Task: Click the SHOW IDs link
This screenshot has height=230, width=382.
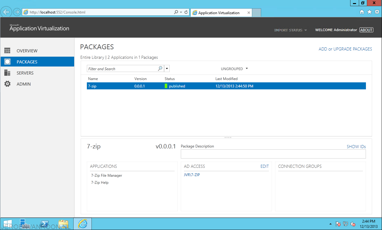Action: pos(356,147)
